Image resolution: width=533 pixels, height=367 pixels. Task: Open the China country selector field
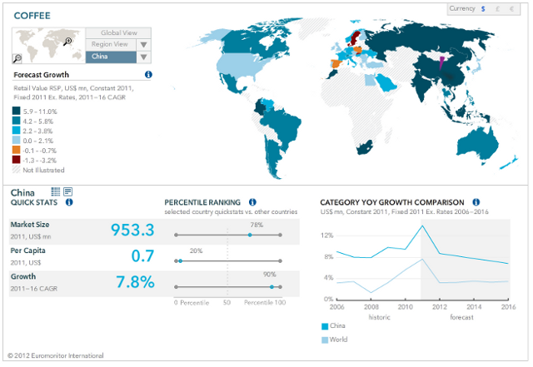(x=110, y=57)
